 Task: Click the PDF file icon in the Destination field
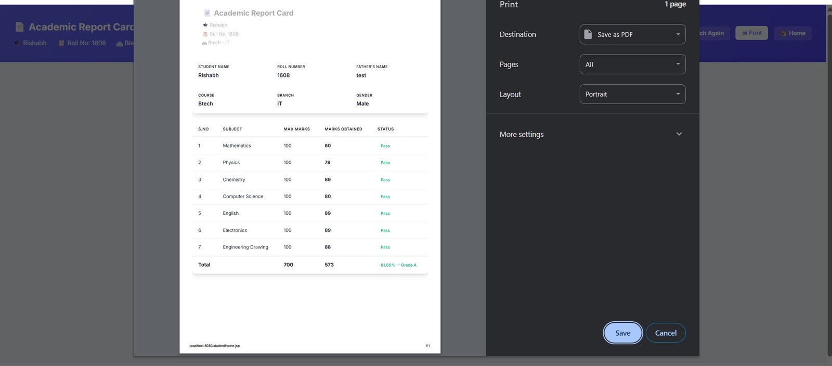(x=588, y=34)
